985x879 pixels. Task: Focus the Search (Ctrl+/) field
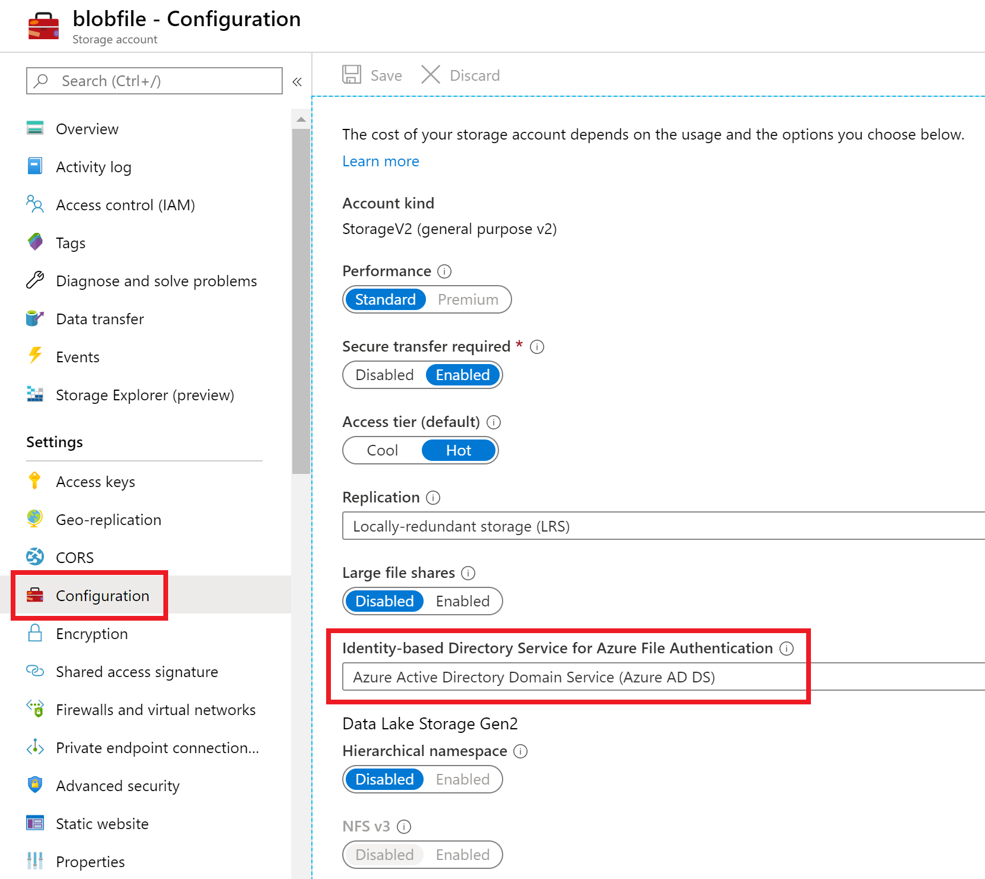click(154, 81)
